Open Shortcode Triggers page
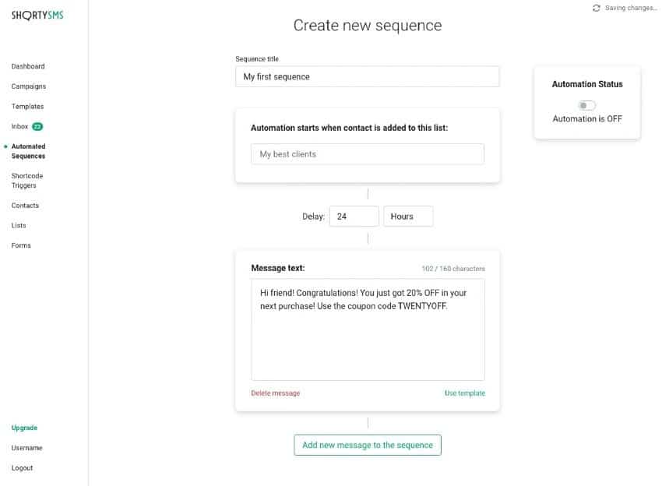Screen dimensions: 662x486 tap(27, 181)
